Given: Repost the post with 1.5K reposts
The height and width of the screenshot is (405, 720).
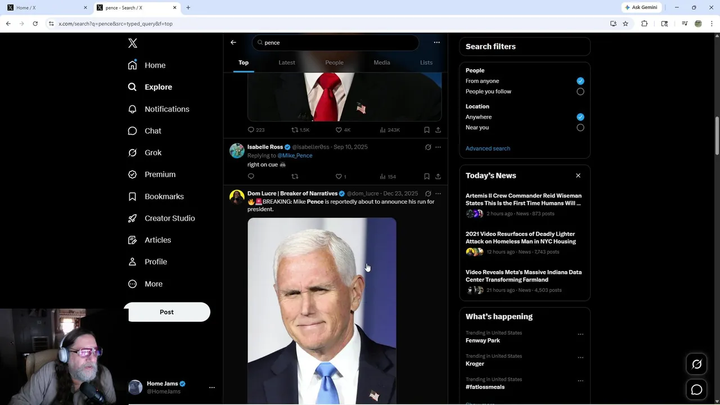Looking at the screenshot, I should pyautogui.click(x=300, y=130).
